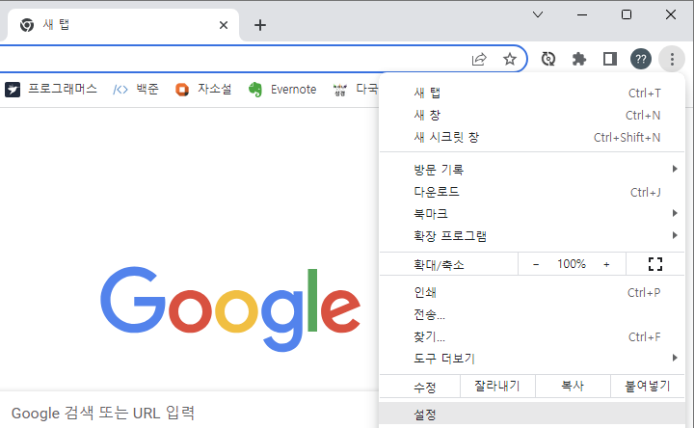Click 복사 in the edit row

(573, 386)
